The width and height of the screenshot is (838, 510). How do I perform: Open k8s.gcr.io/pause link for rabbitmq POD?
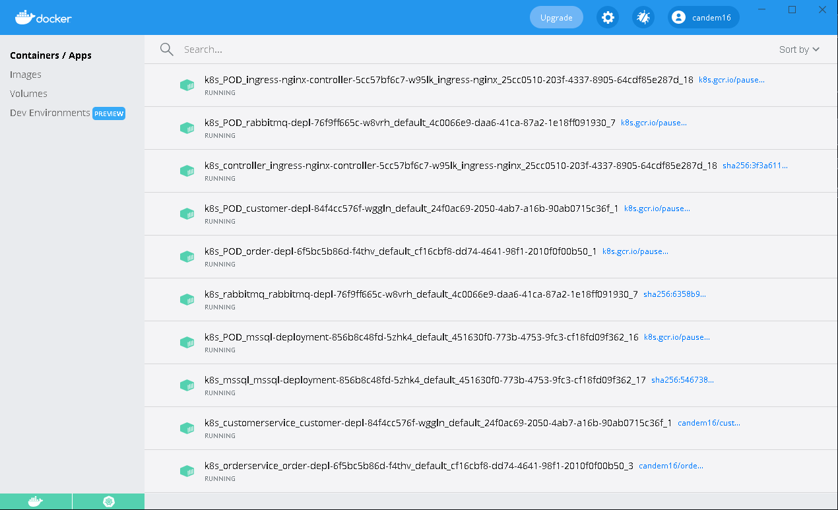(654, 123)
